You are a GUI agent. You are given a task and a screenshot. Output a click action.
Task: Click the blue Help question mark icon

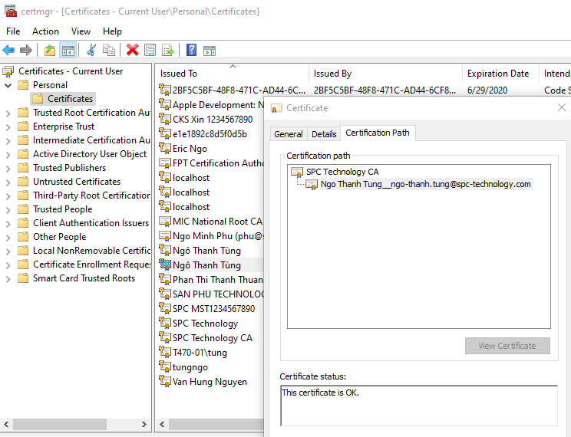pyautogui.click(x=190, y=51)
